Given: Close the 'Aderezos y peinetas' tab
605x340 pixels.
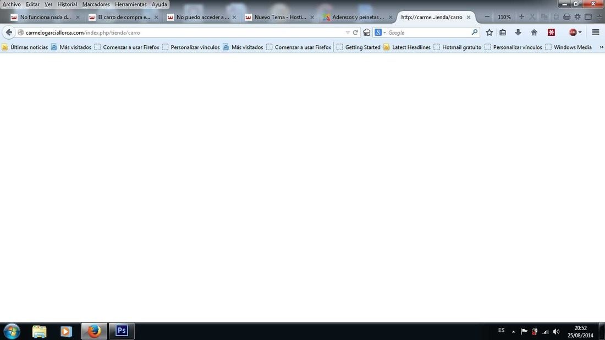Looking at the screenshot, I should (391, 17).
